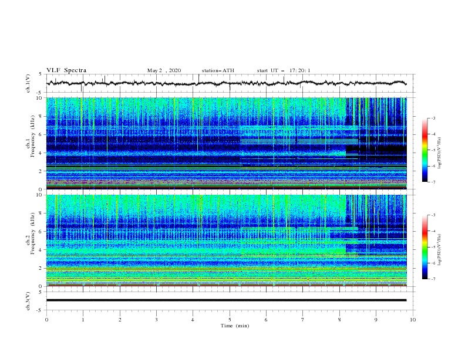Click the date "May 2 , 2020"

point(164,70)
